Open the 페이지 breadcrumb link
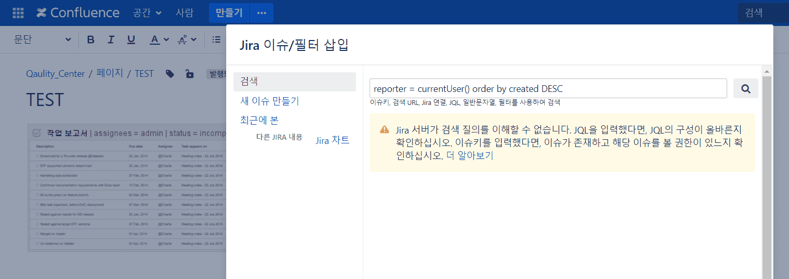This screenshot has width=789, height=279. coord(110,74)
